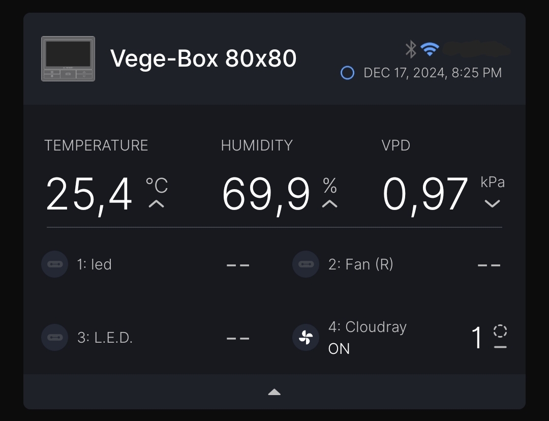Click the humidity trend up chevron
549x421 pixels.
click(330, 204)
